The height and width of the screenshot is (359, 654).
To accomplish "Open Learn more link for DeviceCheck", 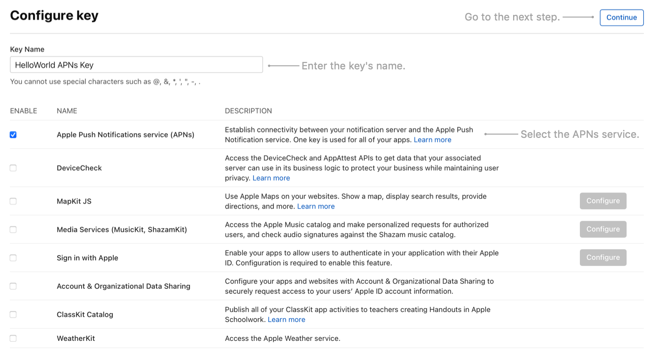I will click(x=271, y=178).
